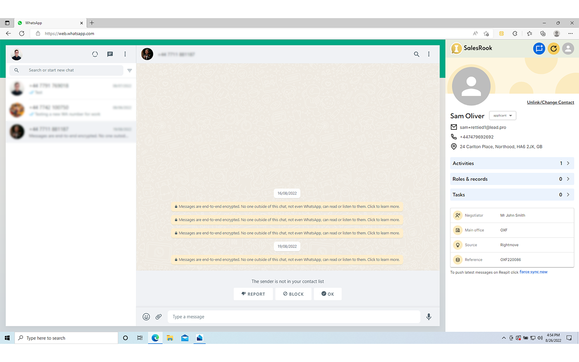This screenshot has height=362, width=579.
Task: Refresh SalesRook with yellow reload button
Action: click(x=554, y=48)
